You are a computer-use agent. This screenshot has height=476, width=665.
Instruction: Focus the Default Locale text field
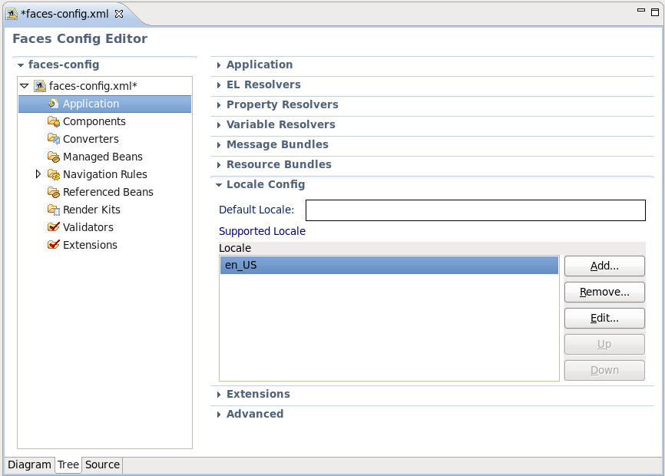tap(475, 210)
